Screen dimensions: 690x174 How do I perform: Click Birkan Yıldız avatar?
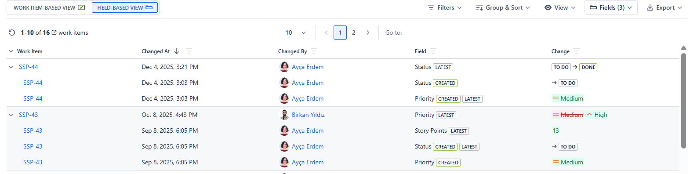(x=284, y=115)
